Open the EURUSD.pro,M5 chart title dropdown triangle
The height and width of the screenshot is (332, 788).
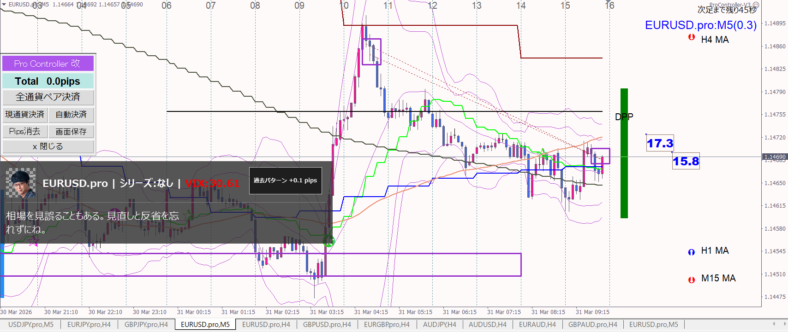(4, 5)
